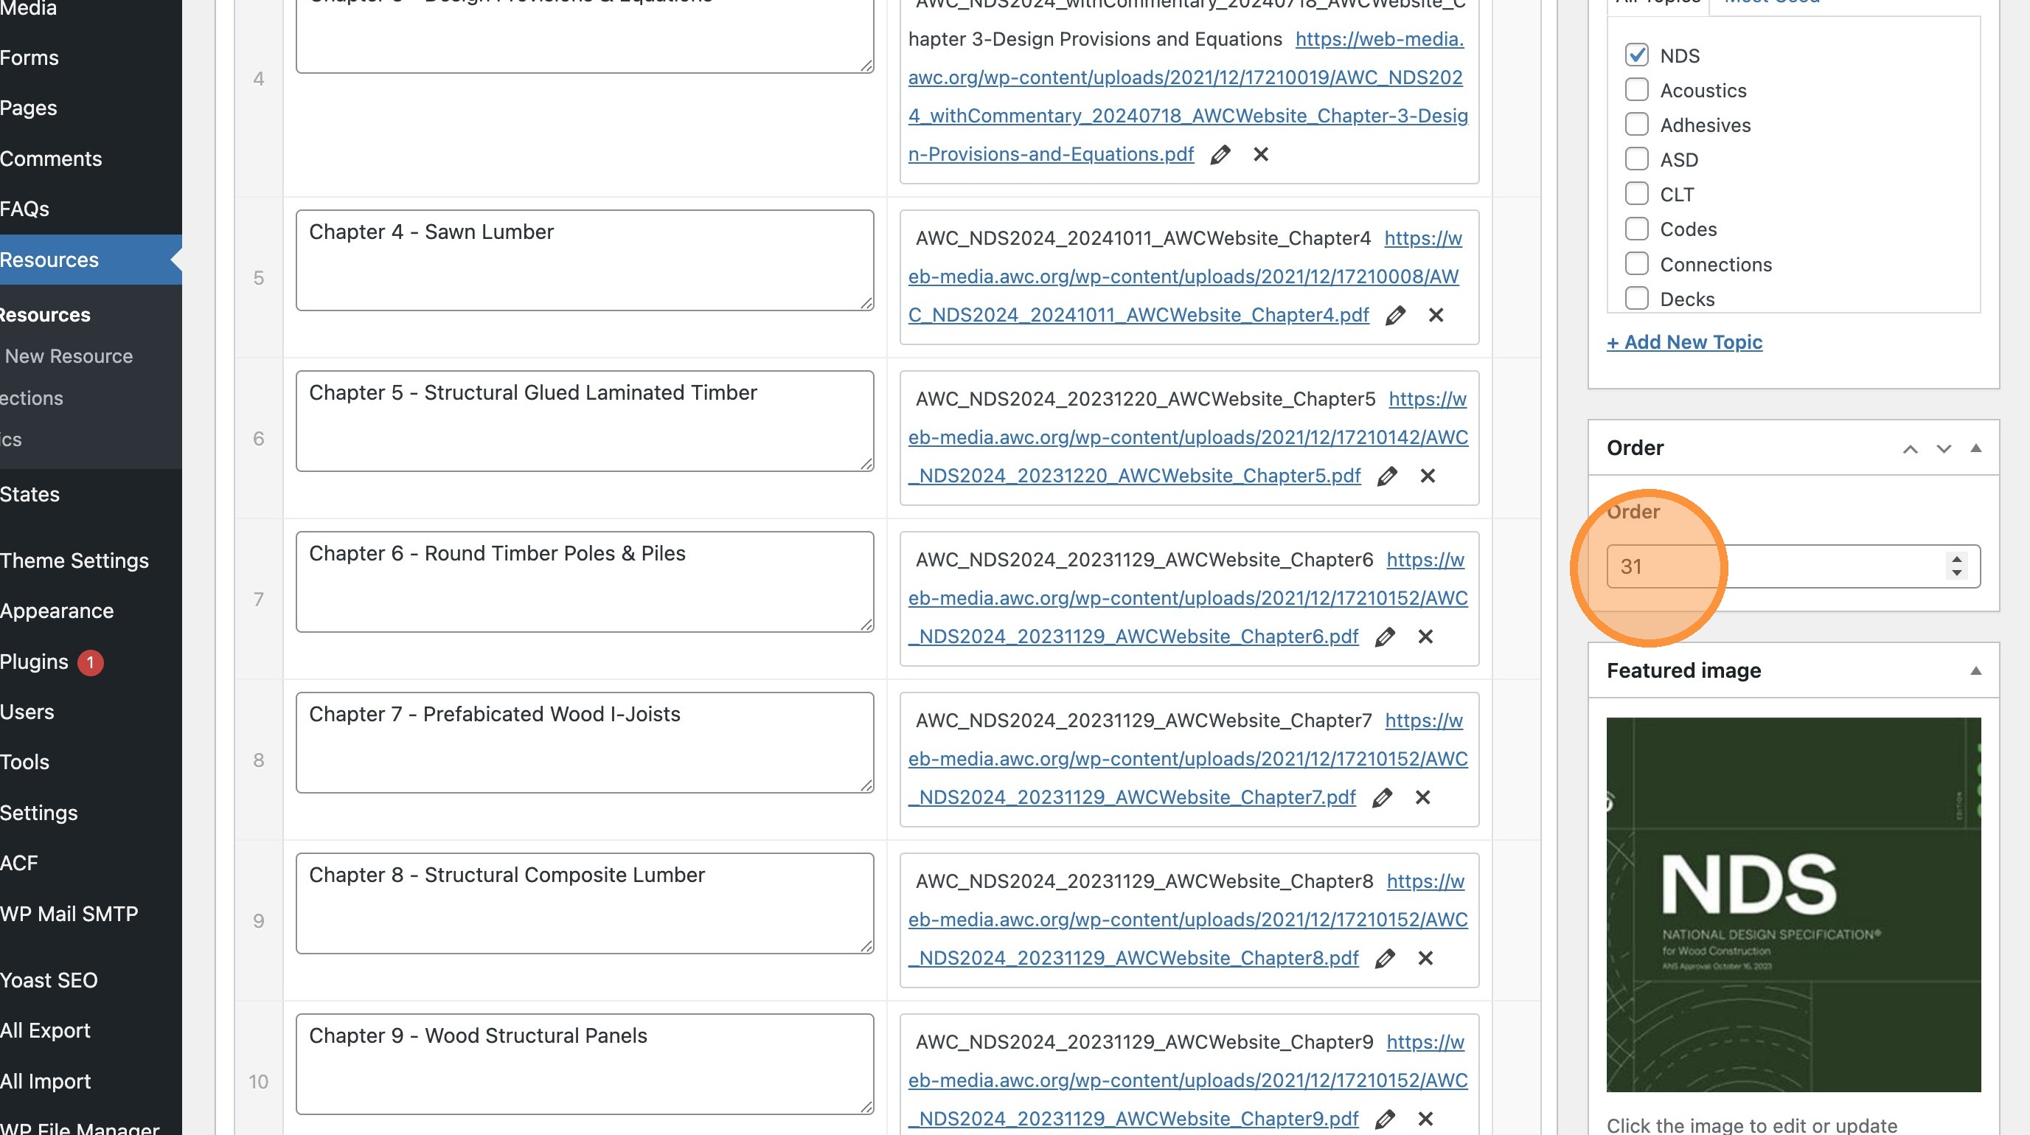Screen dimensions: 2030x1135
Task: Open the Plugins admin menu
Action: pos(35,662)
